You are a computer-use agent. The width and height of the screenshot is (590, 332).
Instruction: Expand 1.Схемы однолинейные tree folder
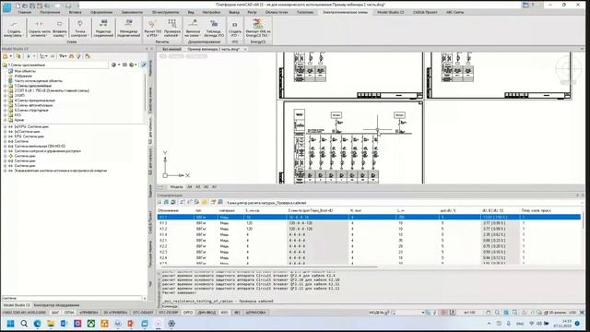point(5,86)
